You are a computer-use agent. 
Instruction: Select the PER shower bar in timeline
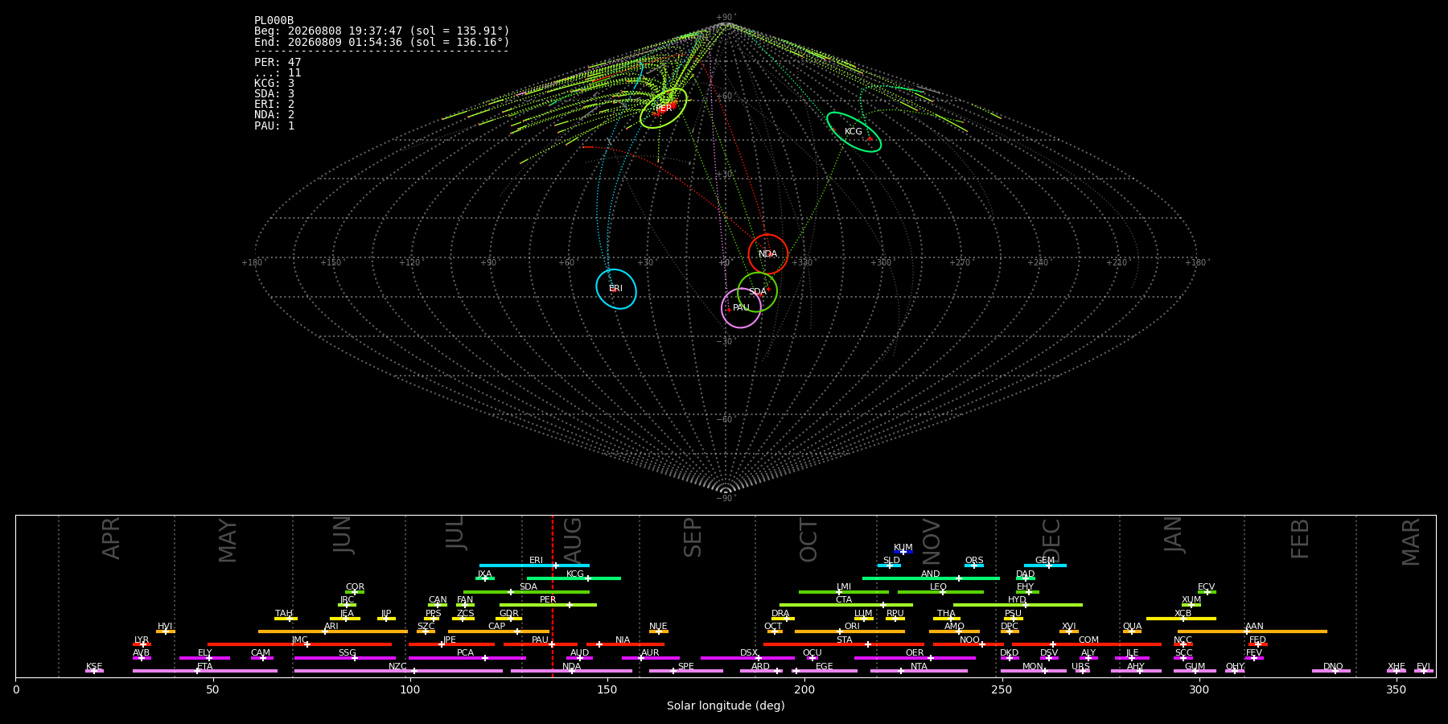(548, 605)
